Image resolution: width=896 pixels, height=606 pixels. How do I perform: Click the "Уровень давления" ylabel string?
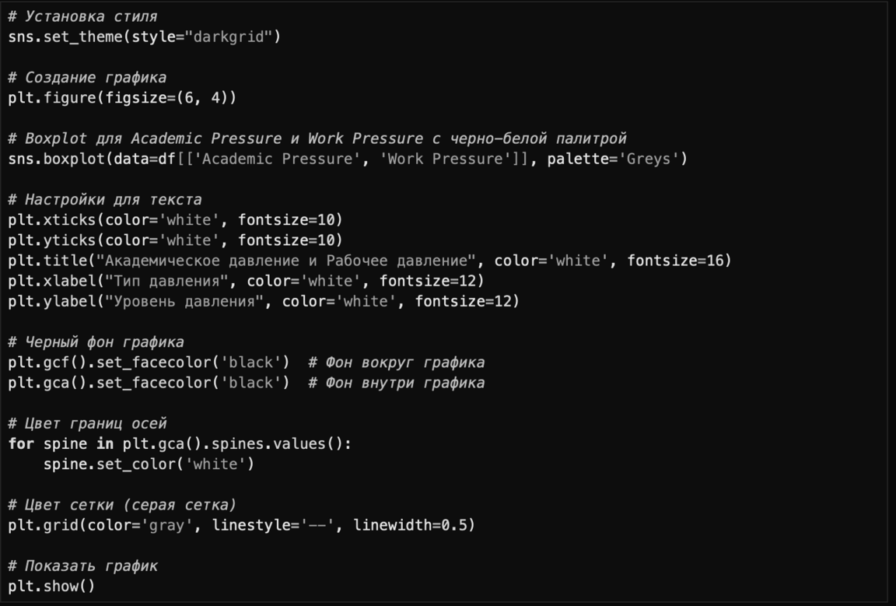click(x=184, y=301)
